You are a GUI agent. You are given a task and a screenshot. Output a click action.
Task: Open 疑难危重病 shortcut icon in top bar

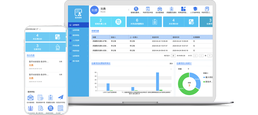click(136, 9)
